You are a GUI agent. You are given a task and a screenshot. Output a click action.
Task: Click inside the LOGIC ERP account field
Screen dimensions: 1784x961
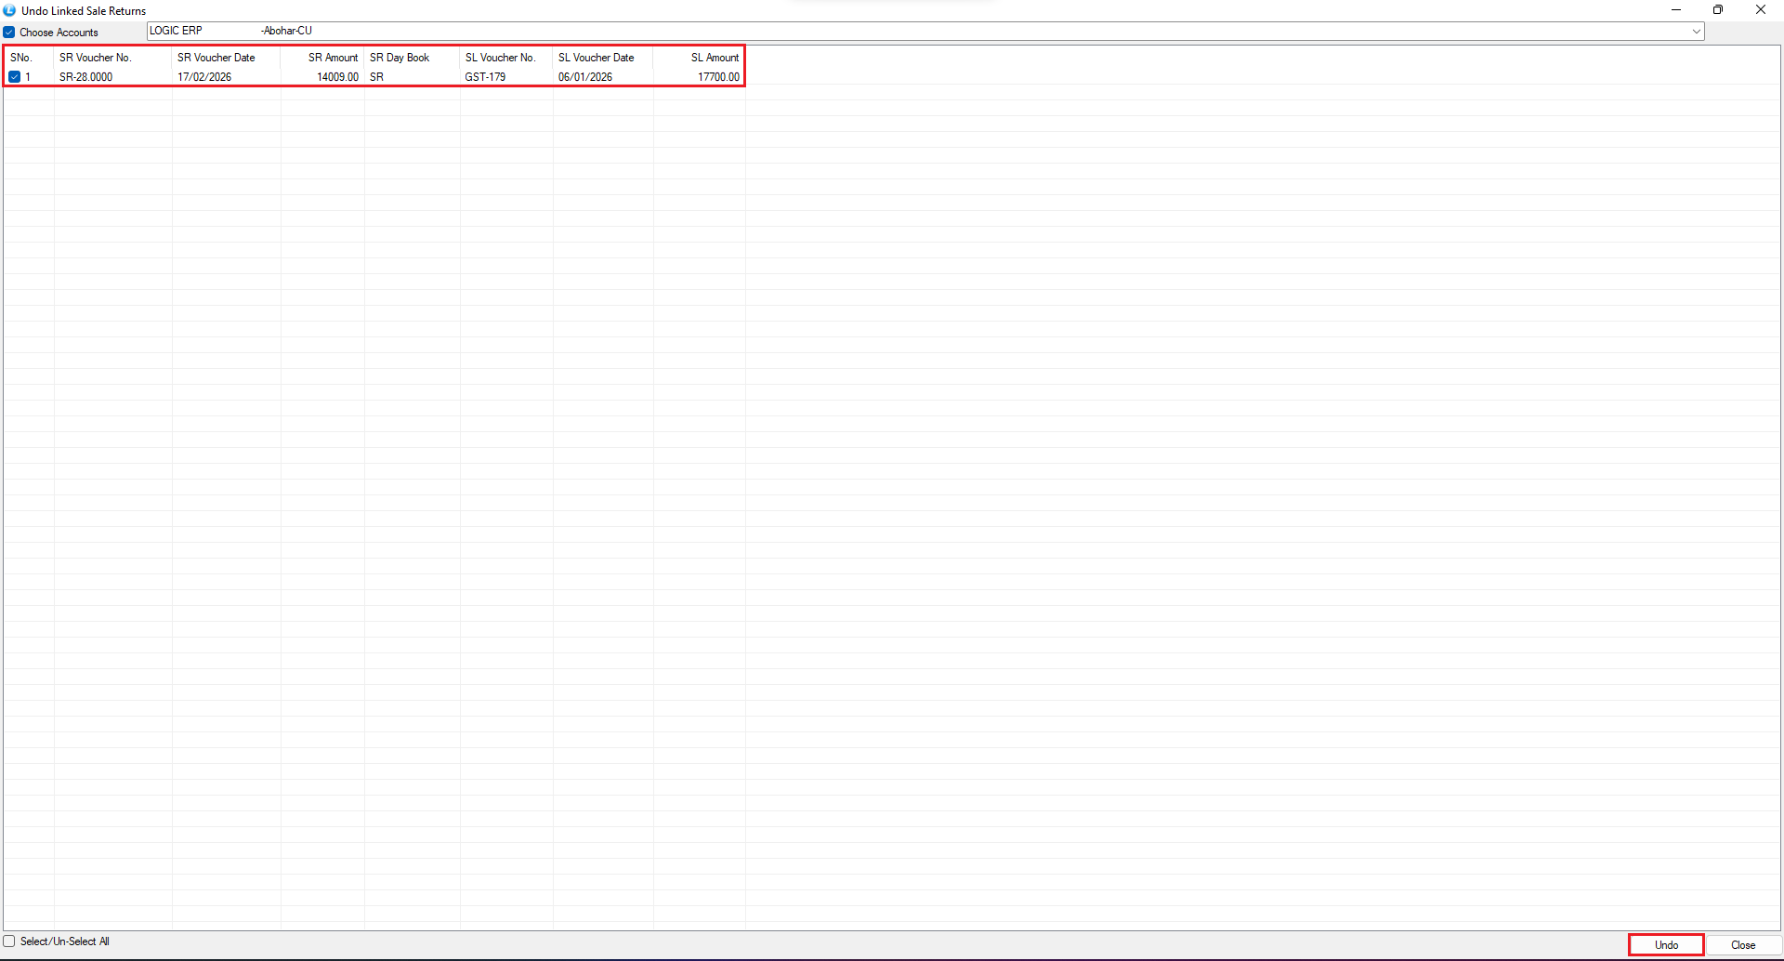click(836, 32)
